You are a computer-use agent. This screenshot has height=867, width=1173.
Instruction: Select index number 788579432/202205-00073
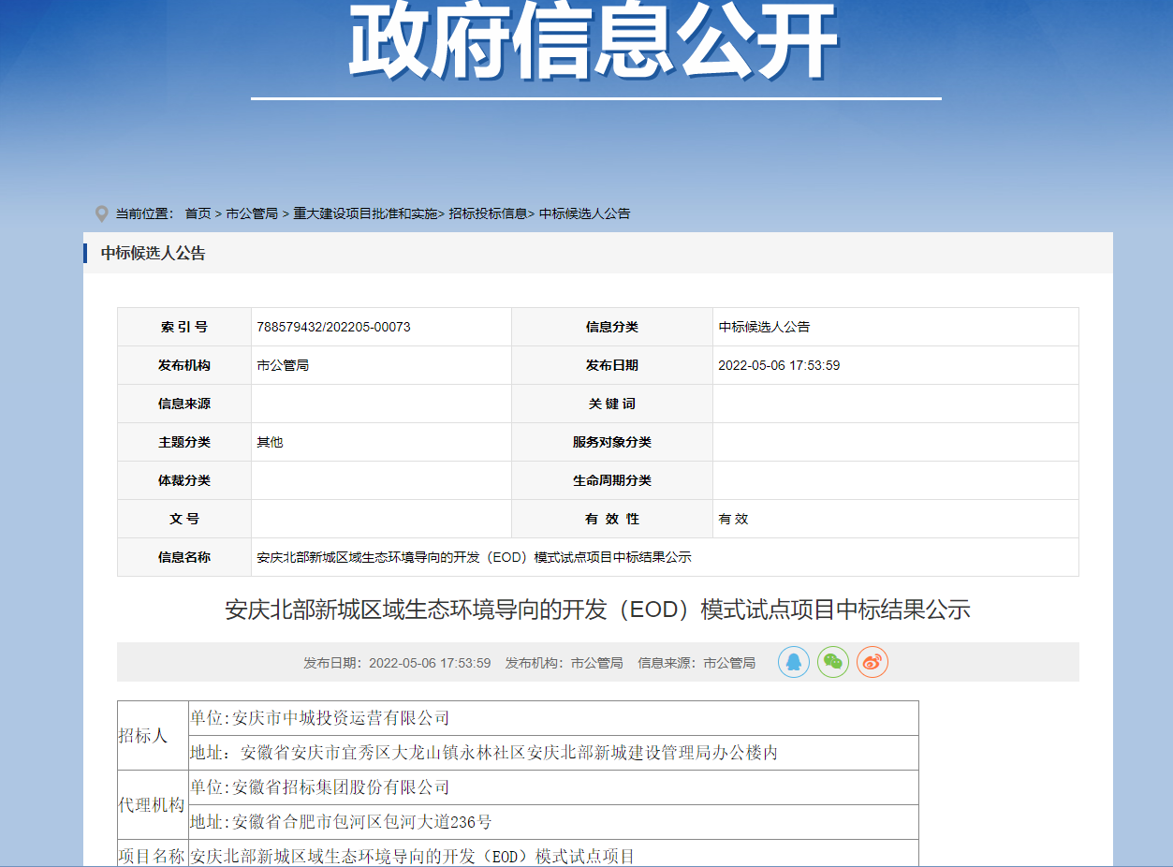click(x=333, y=327)
